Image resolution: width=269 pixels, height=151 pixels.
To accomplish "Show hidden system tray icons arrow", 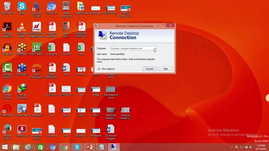I will click(x=232, y=147).
